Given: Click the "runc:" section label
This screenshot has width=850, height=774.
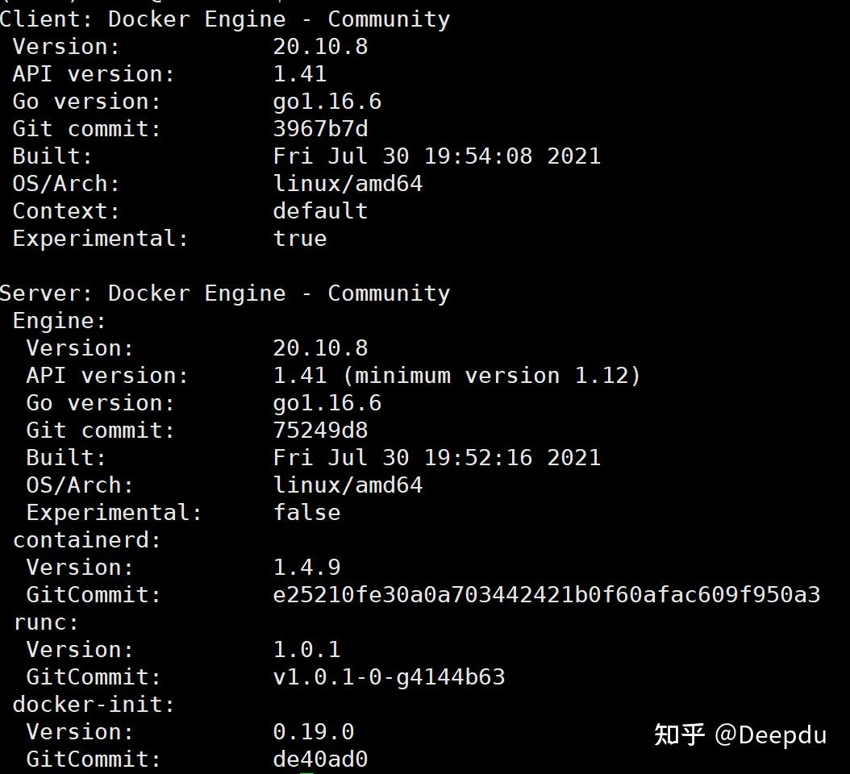Looking at the screenshot, I should point(46,622).
